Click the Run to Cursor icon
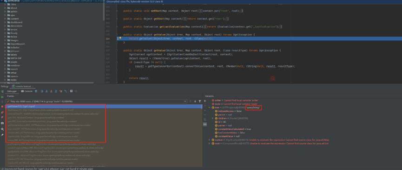Screen dimensions: 402x170 (66, 91)
